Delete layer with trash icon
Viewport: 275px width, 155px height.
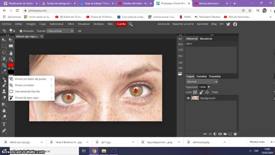[x=235, y=134]
